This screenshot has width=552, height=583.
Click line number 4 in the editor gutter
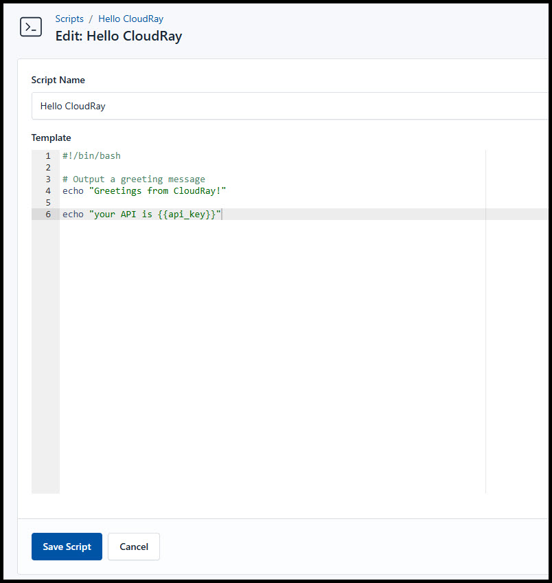pos(47,190)
